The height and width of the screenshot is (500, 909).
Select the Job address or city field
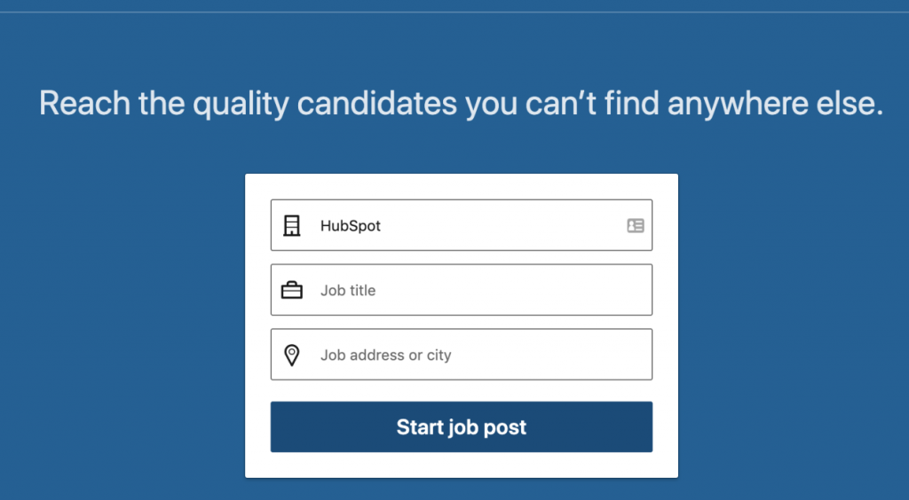tap(462, 355)
